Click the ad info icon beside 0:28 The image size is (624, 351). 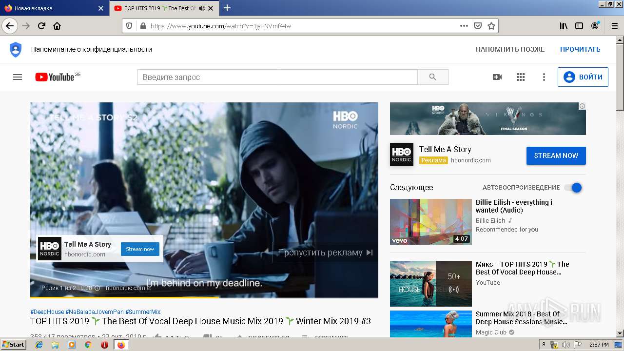(97, 288)
